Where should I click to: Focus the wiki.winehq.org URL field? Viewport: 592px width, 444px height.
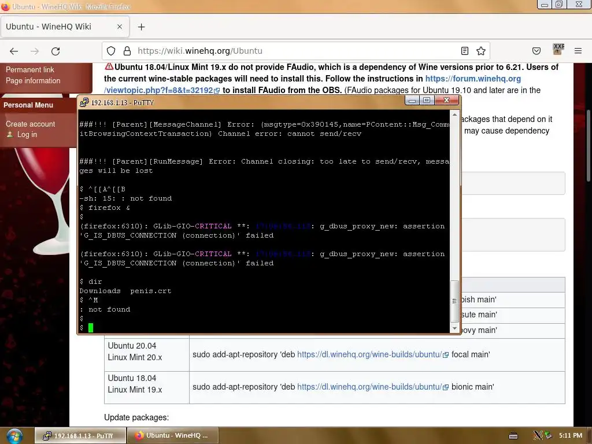click(x=295, y=51)
